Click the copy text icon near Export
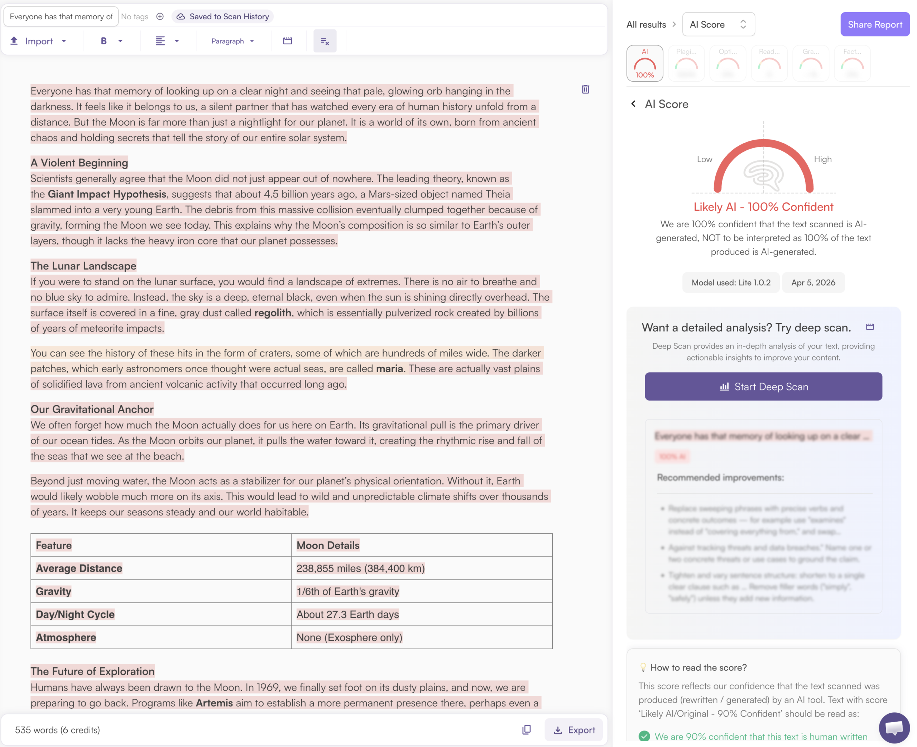The height and width of the screenshot is (747, 917). (x=526, y=730)
